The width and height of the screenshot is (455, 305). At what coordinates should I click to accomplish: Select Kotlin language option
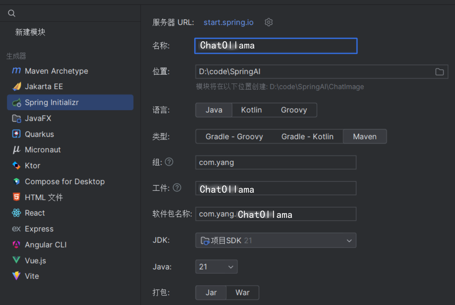coord(251,110)
